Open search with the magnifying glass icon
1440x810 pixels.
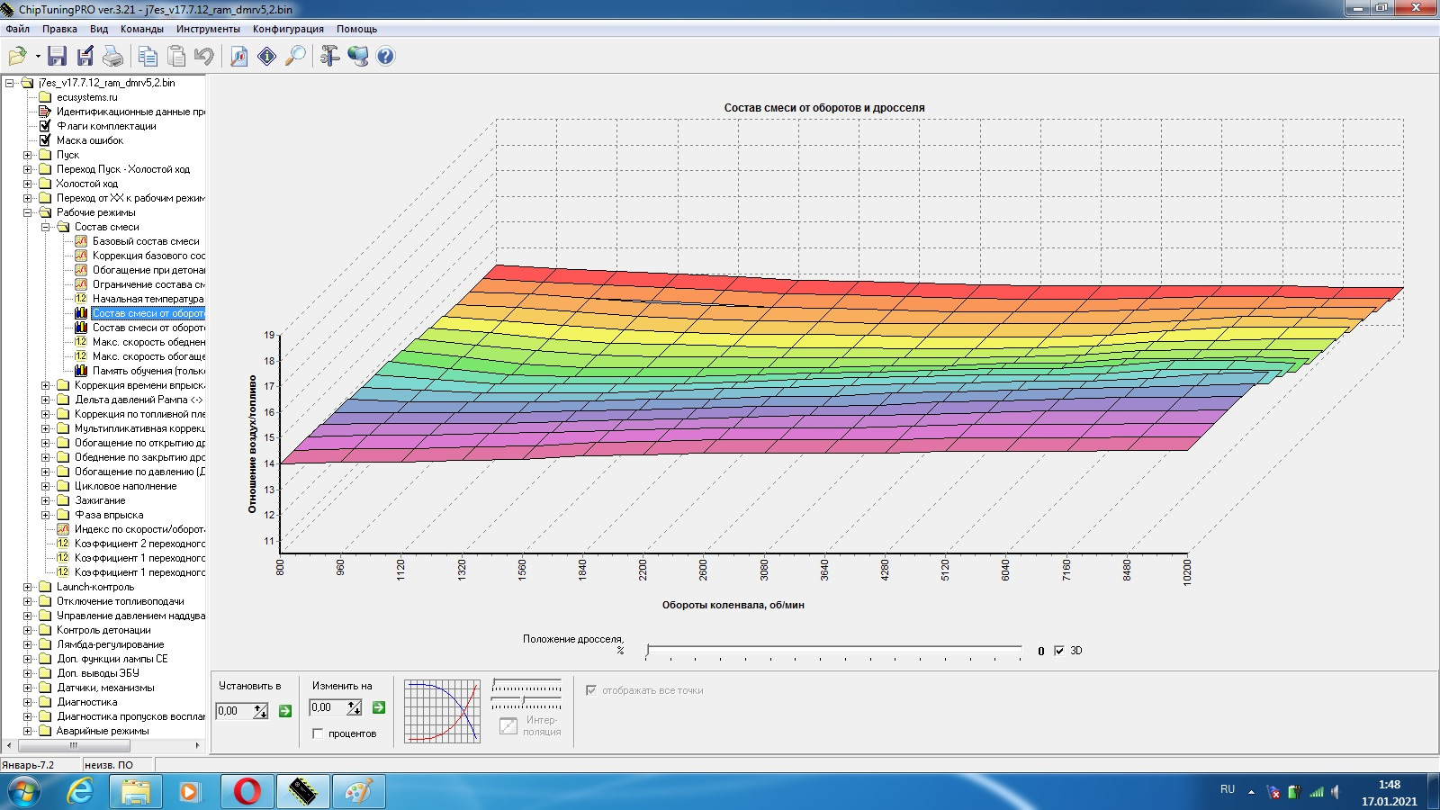click(295, 57)
